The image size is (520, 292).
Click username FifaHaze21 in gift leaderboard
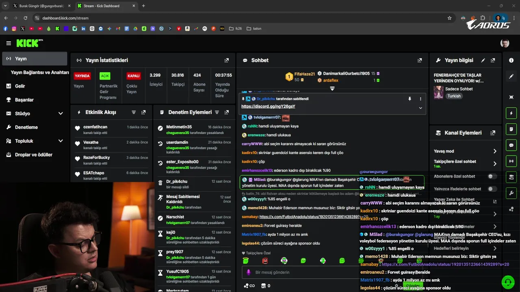(x=305, y=74)
